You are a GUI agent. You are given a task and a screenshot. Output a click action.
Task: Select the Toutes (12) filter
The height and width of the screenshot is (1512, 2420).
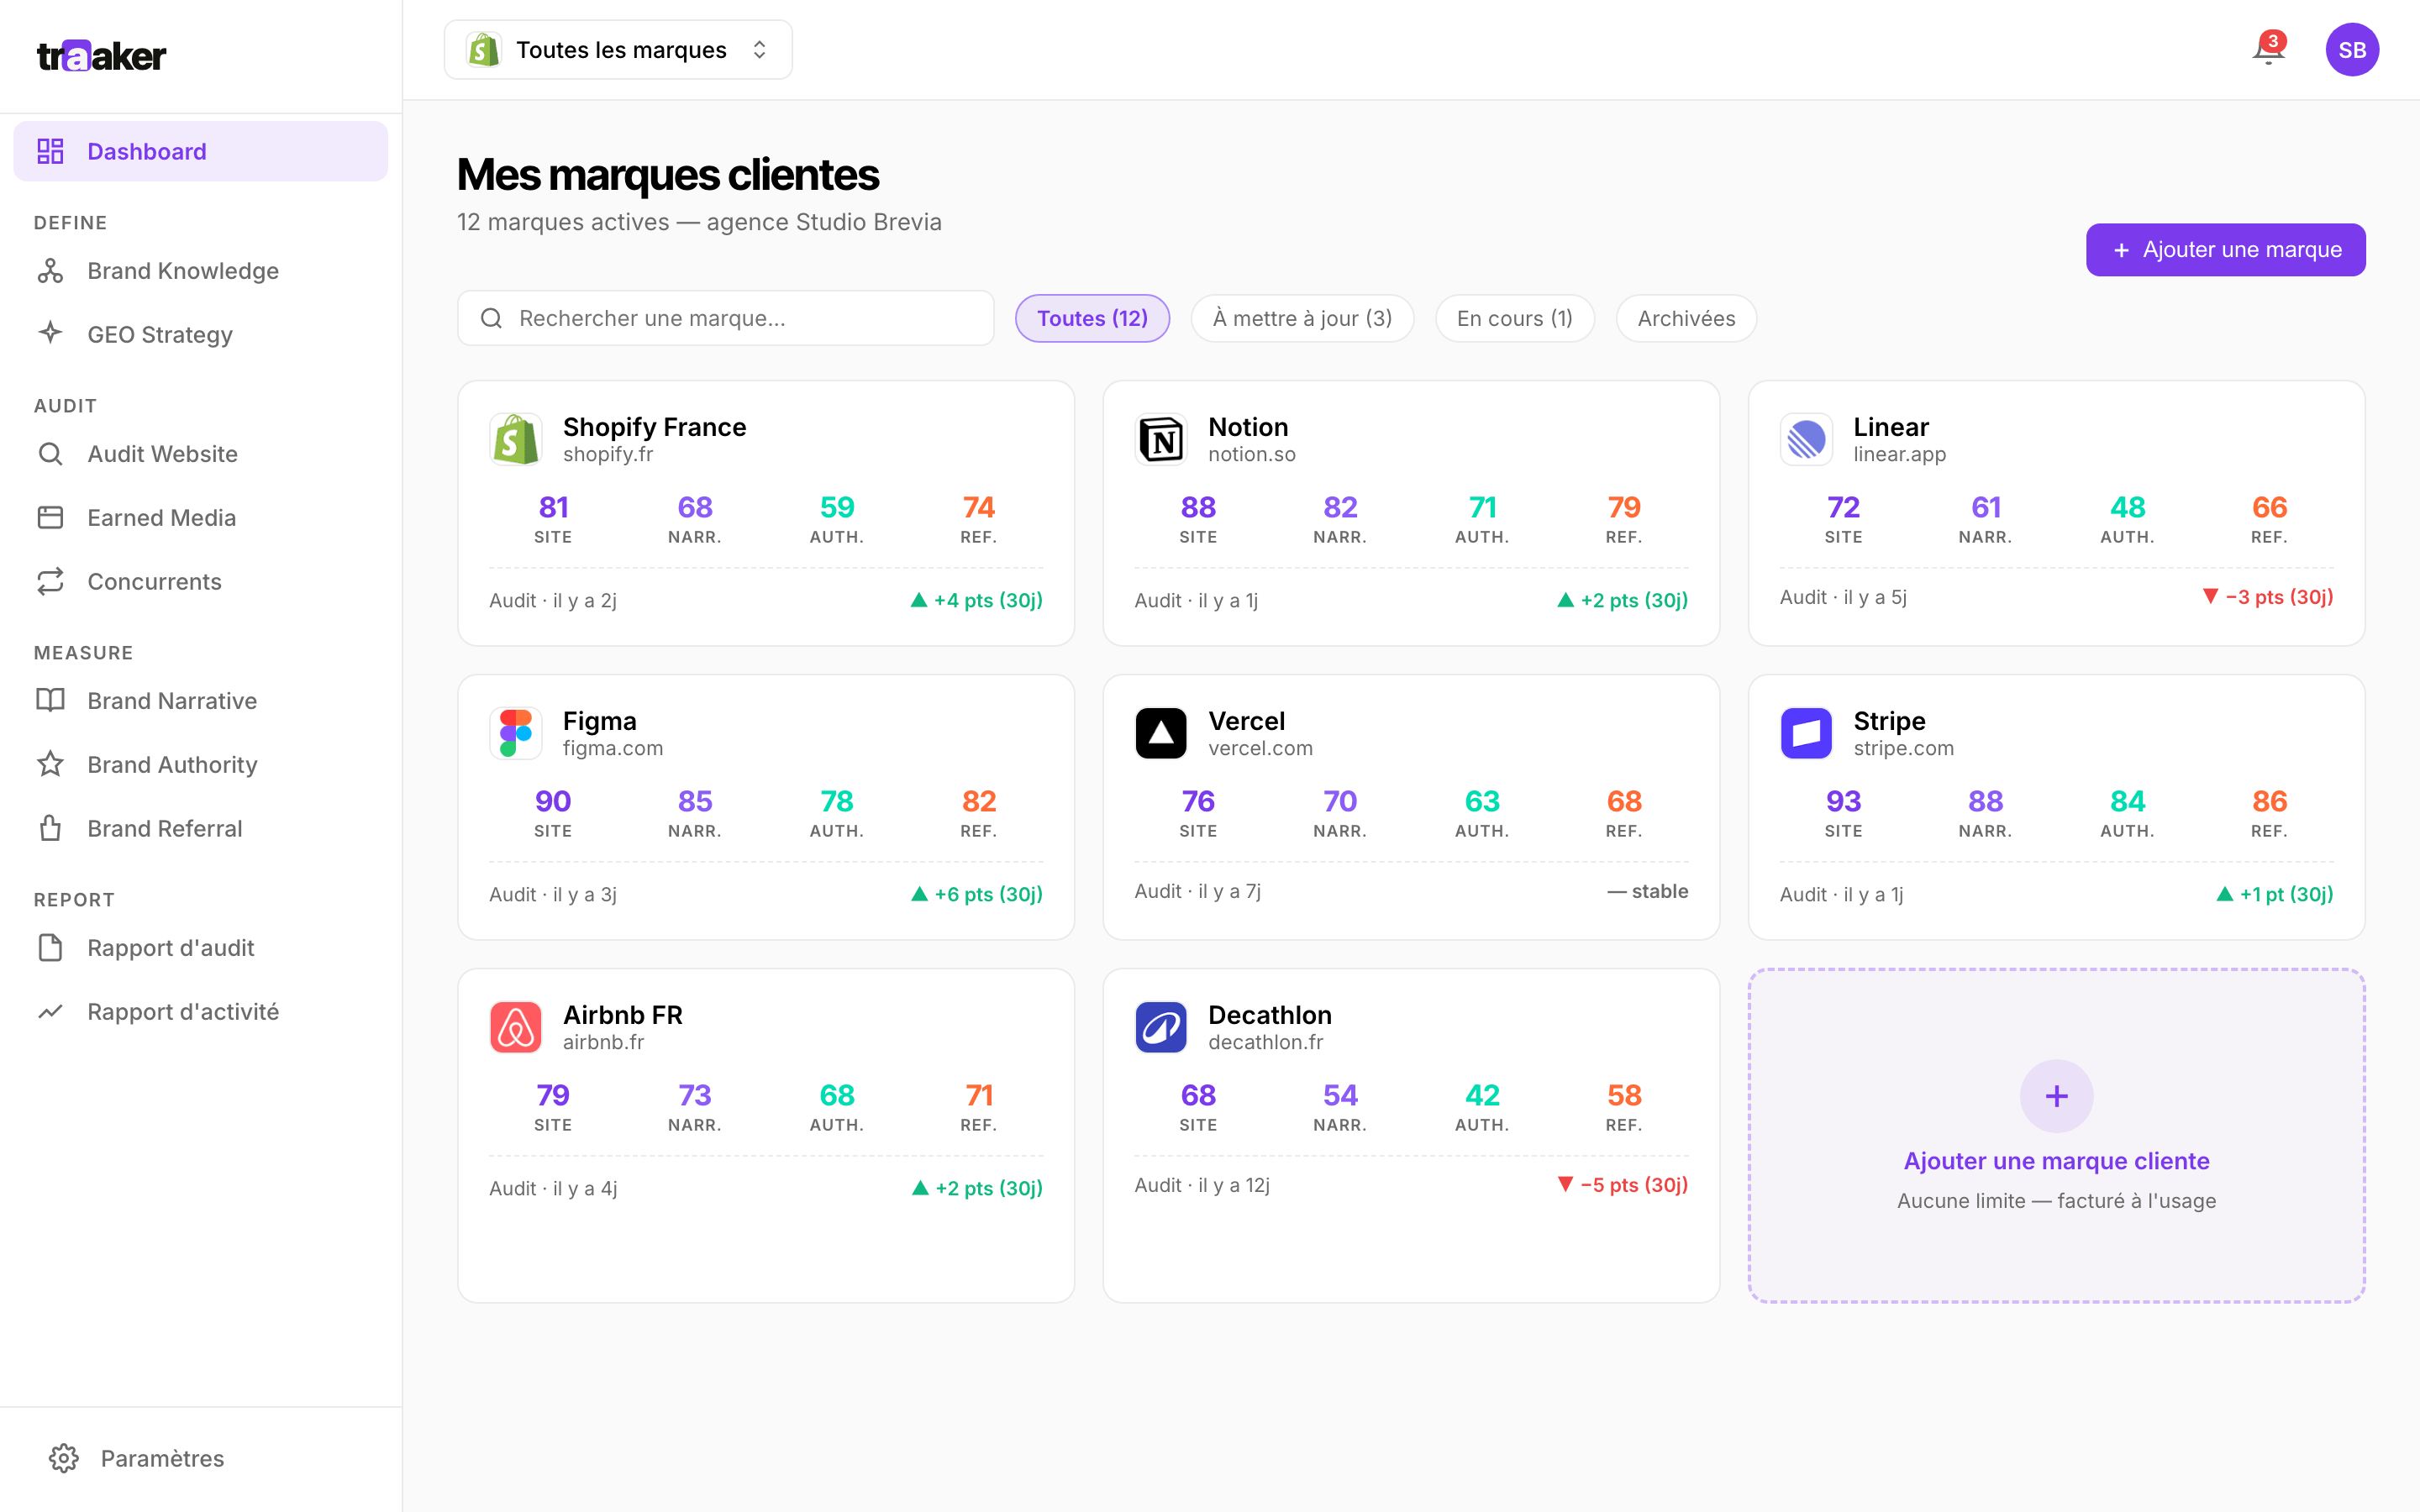click(1092, 318)
